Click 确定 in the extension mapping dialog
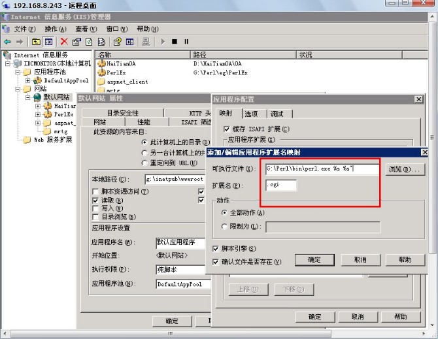Image resolution: width=438 pixels, height=339 pixels. [x=314, y=259]
